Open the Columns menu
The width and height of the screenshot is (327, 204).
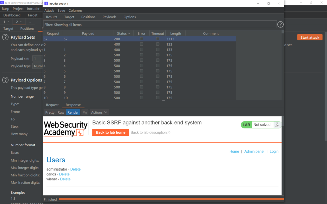click(x=75, y=10)
